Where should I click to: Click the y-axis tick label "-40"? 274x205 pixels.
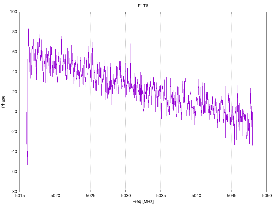14,152
